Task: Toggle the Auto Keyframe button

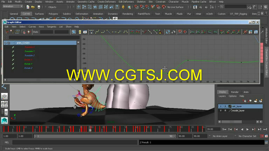Action: (262, 136)
